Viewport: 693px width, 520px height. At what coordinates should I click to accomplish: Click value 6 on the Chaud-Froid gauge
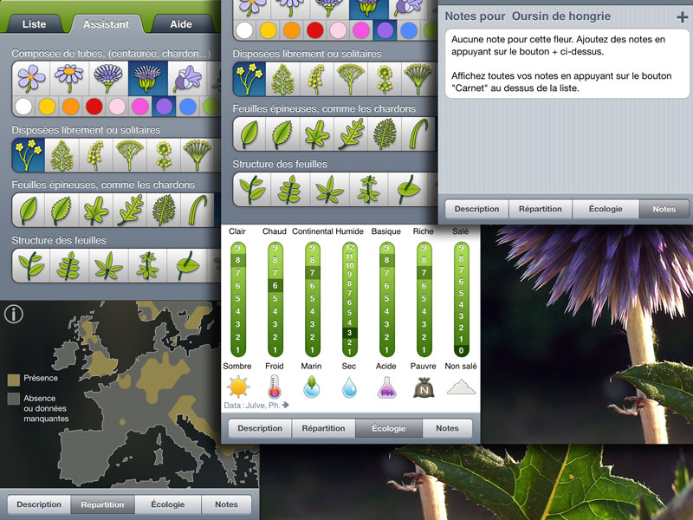click(x=275, y=286)
